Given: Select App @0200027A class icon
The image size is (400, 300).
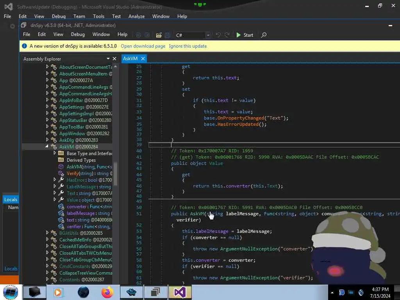Looking at the screenshot, I should click(54, 80).
